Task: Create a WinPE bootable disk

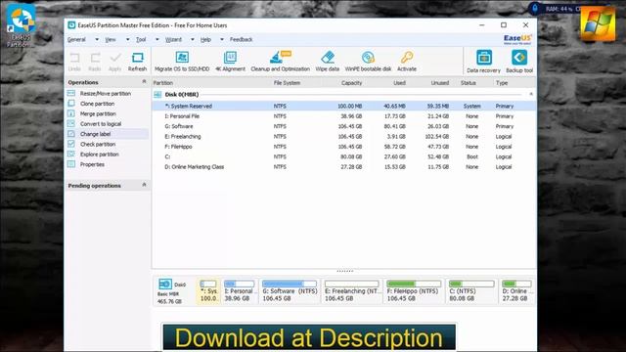Action: point(368,62)
